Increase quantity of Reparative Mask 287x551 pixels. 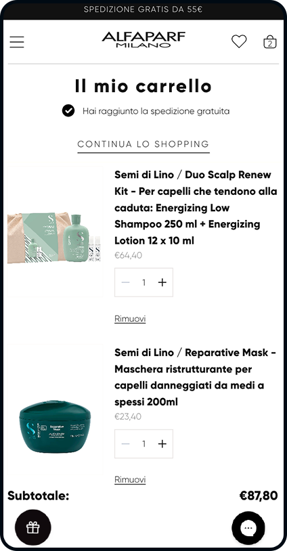(x=162, y=444)
